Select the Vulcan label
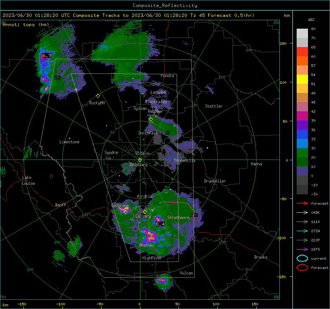This screenshot has width=330, height=309. click(x=186, y=273)
